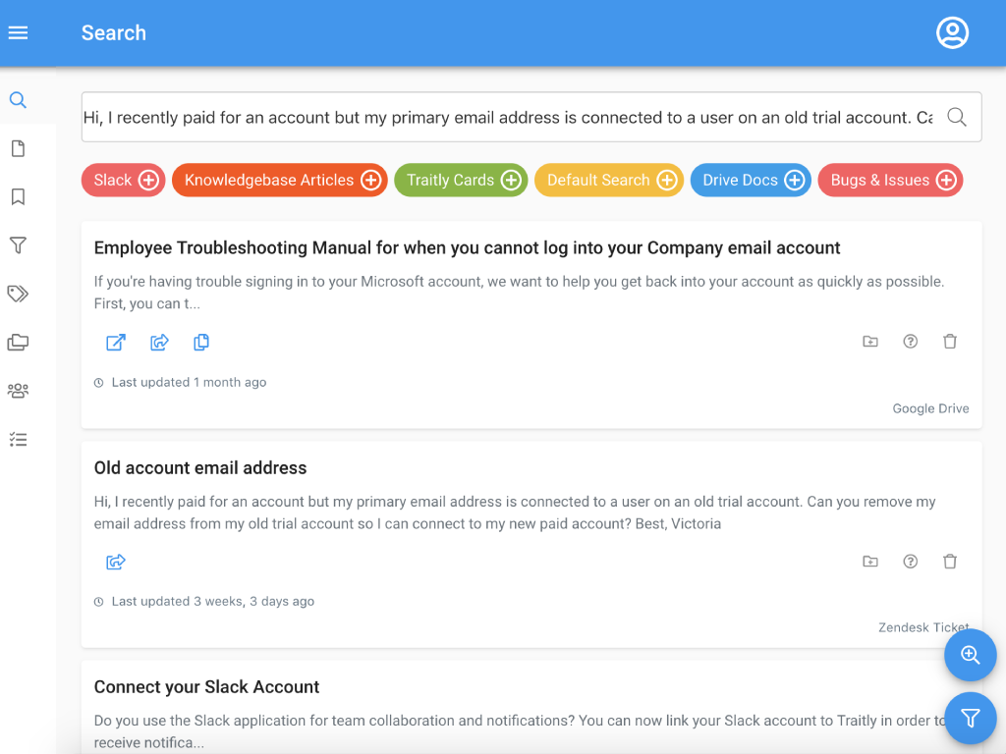The width and height of the screenshot is (1006, 754).
Task: Toggle the Slack search filter chip
Action: [124, 181]
